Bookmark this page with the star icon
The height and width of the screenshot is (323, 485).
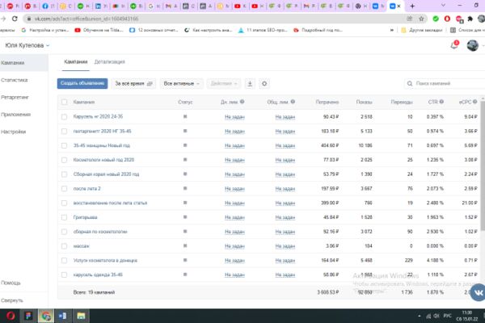point(421,19)
